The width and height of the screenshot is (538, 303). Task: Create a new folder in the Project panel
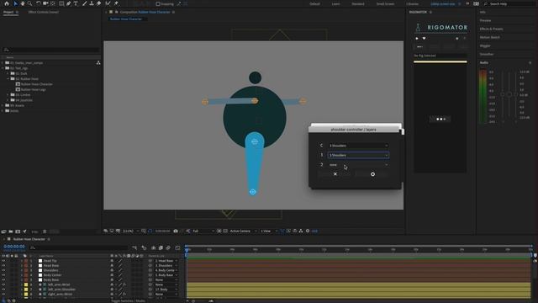point(11,231)
